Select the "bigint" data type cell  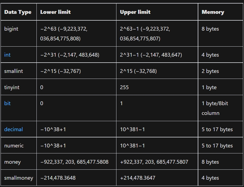(11, 29)
